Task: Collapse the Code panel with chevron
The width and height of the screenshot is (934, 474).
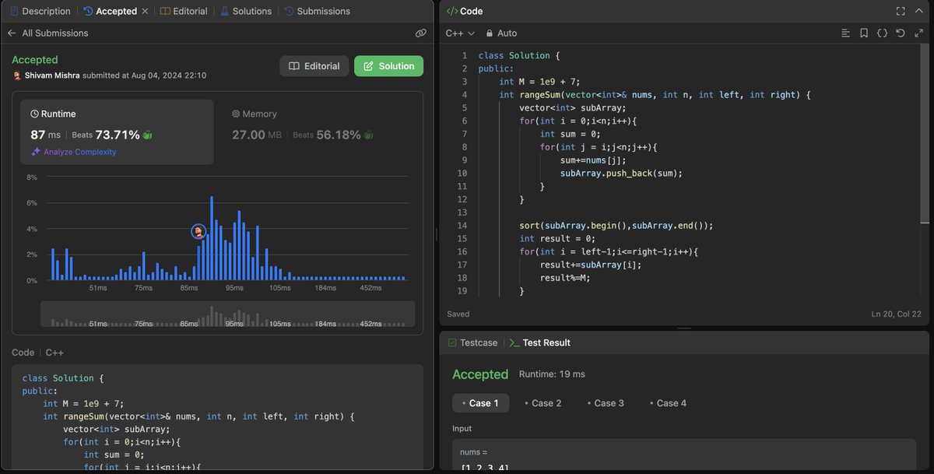Action: [918, 11]
